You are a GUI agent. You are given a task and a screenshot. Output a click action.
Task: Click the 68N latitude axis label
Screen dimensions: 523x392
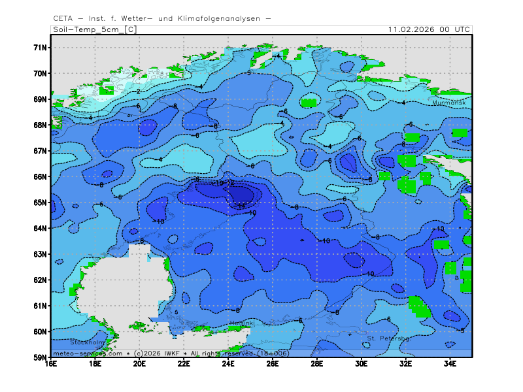pos(41,125)
